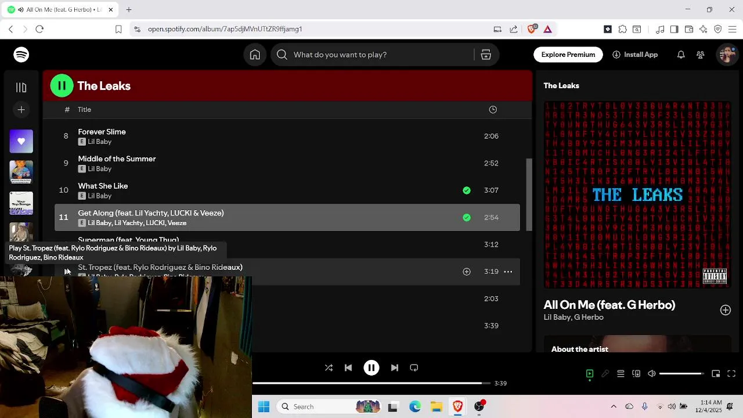The height and width of the screenshot is (418, 743).
Task: Add St. Tropez to Liked Songs
Action: [467, 271]
